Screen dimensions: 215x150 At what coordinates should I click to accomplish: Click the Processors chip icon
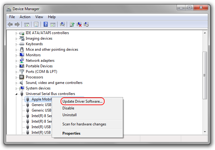coord(22,77)
